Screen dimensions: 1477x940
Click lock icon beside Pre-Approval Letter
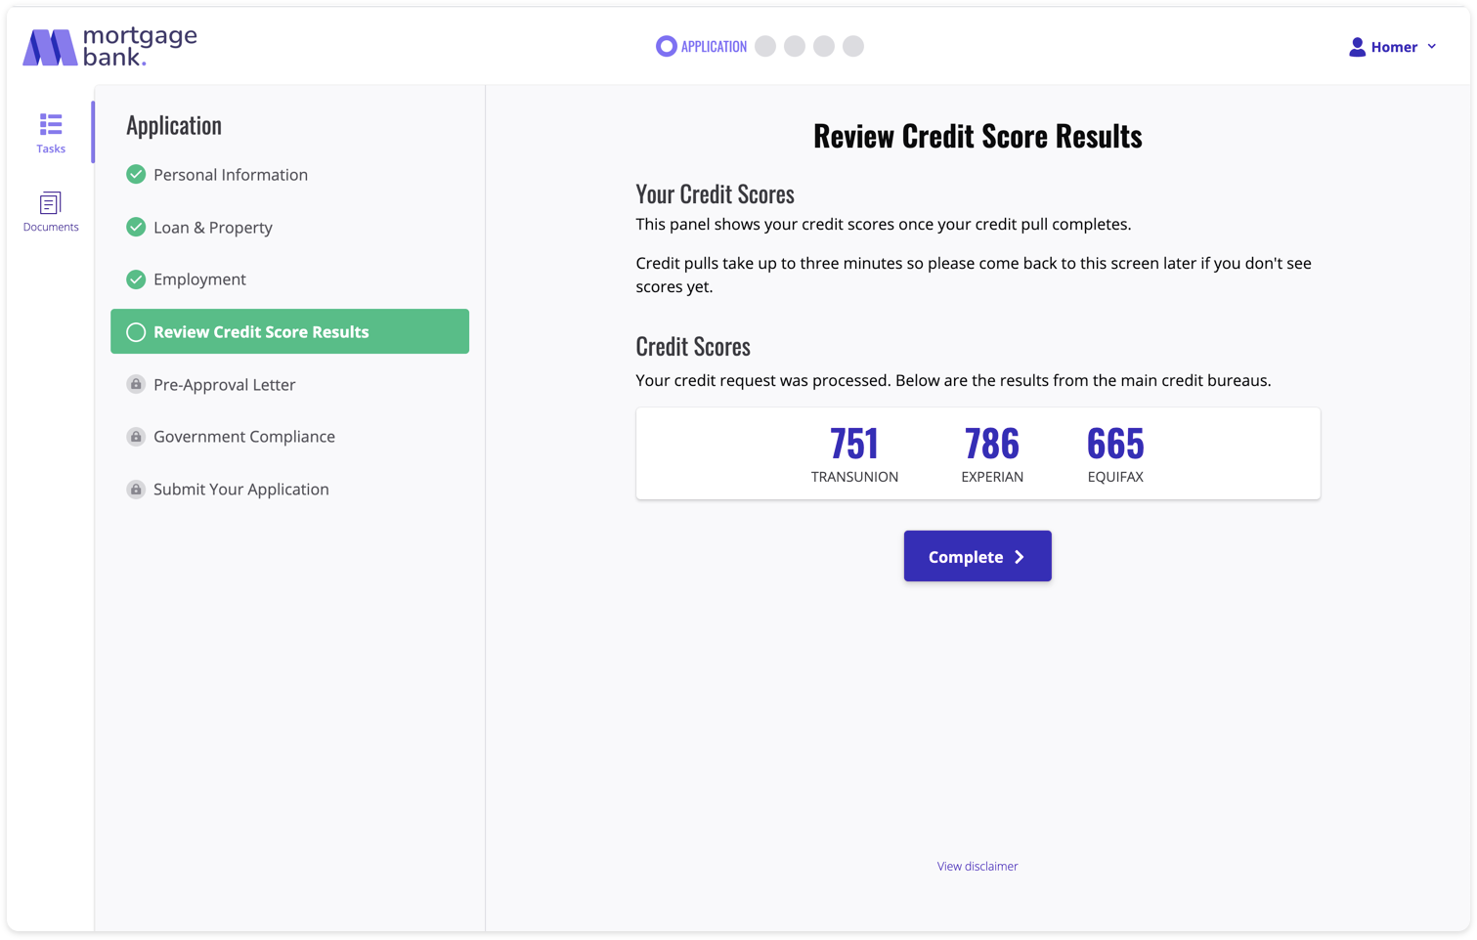point(136,384)
